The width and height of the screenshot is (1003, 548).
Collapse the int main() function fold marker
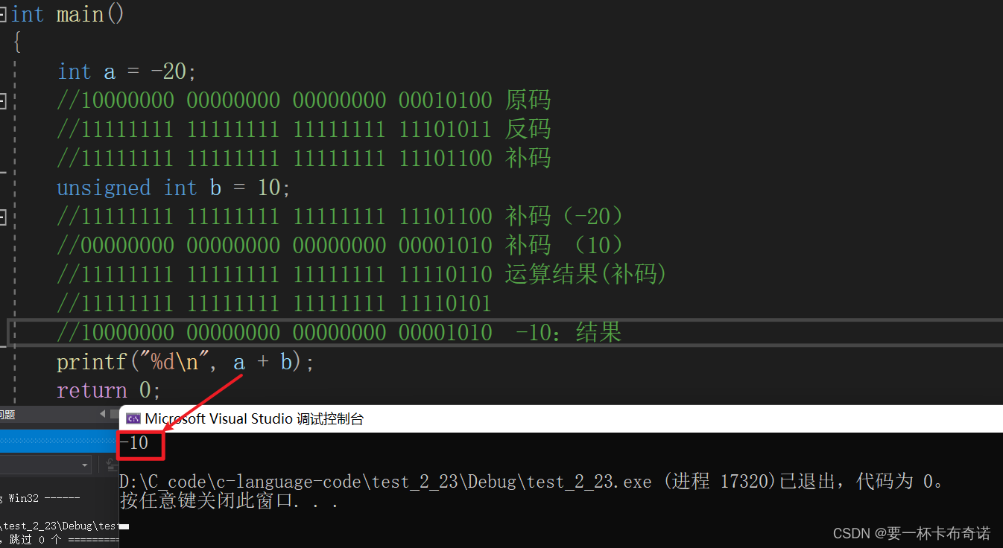[2, 14]
